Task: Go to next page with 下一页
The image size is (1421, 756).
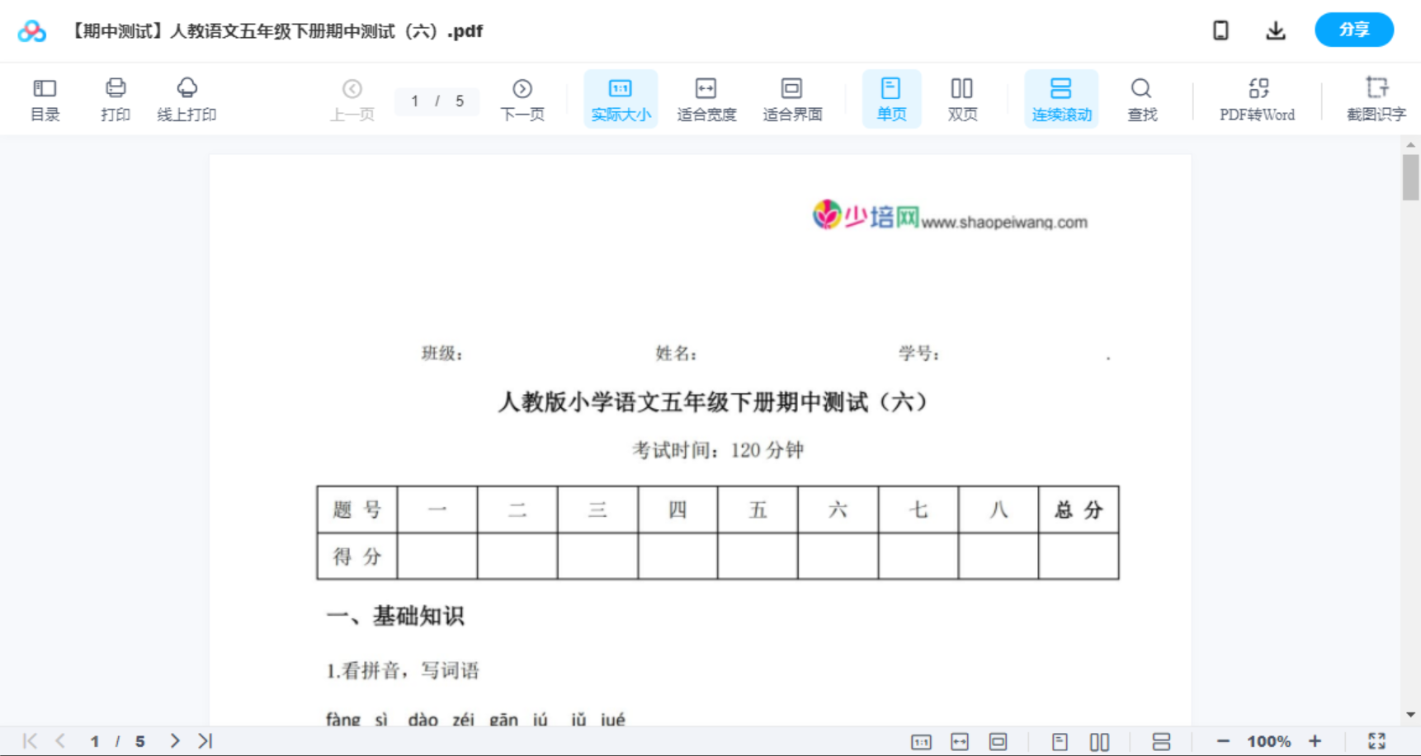Action: pos(522,98)
